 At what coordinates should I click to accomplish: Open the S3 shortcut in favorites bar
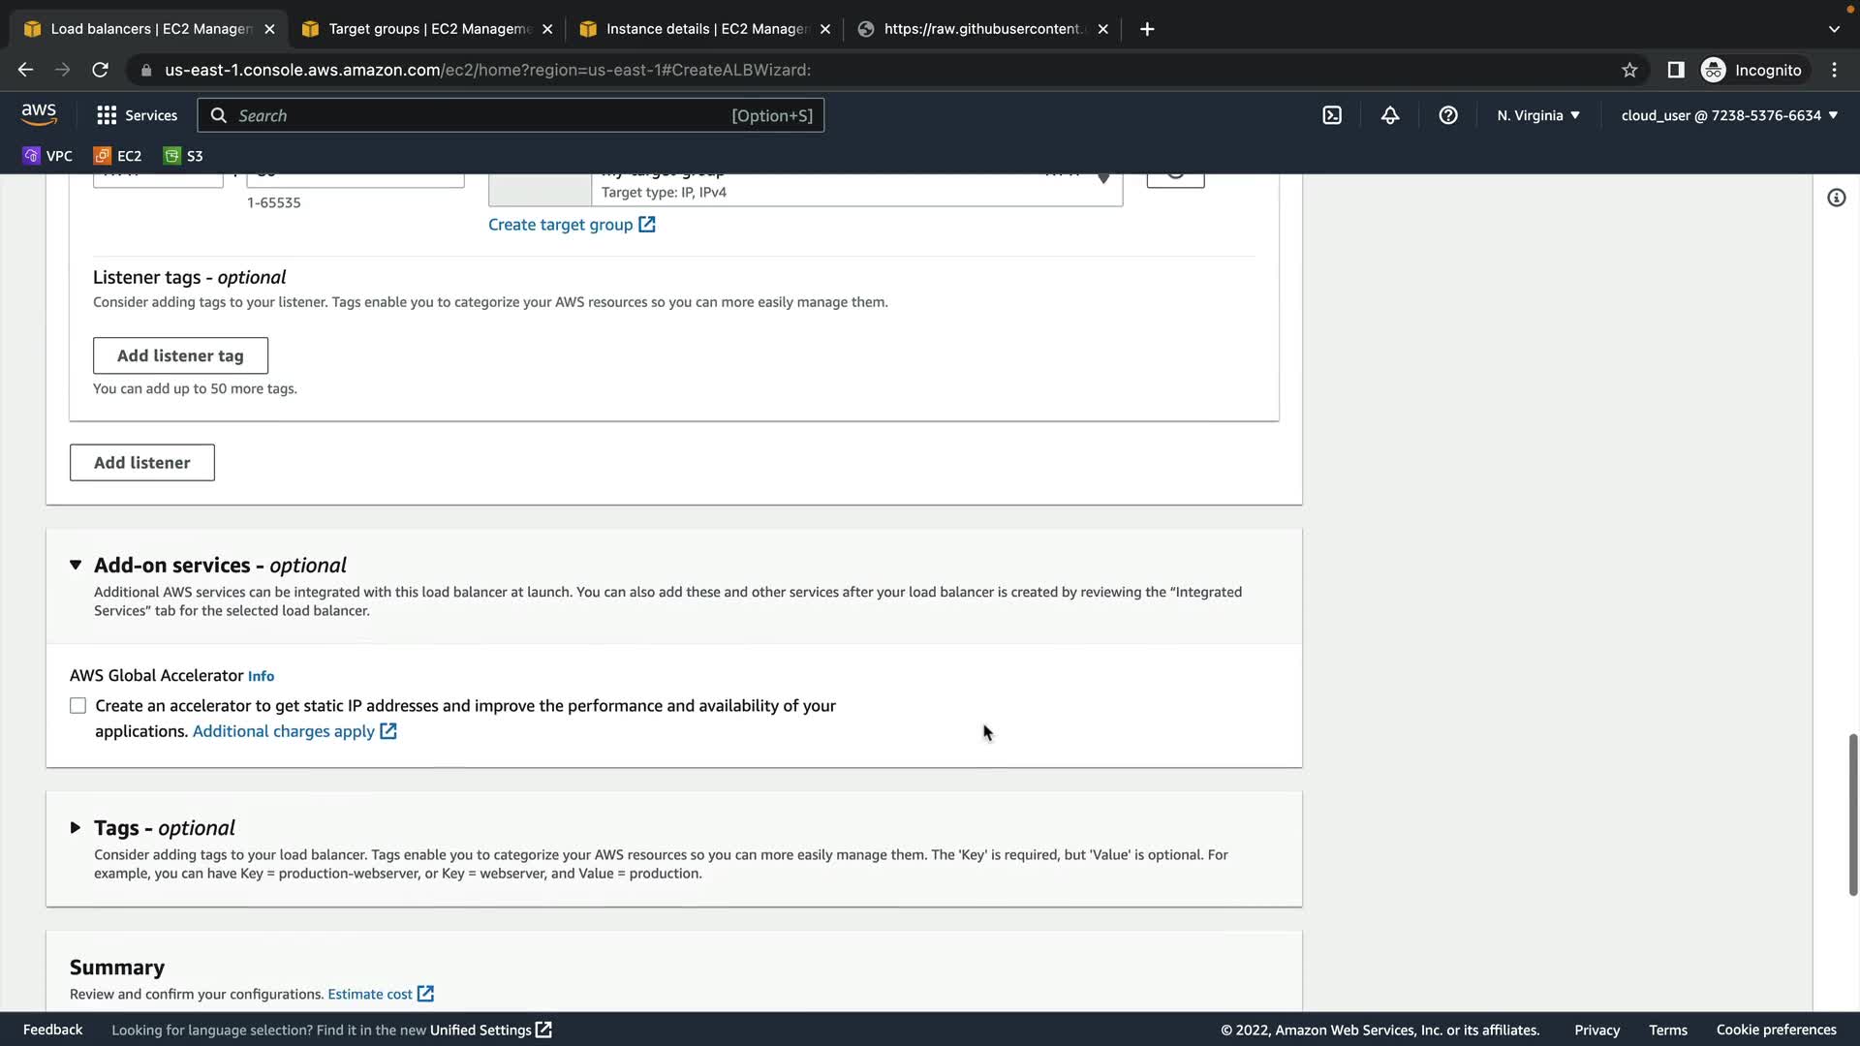(x=183, y=156)
